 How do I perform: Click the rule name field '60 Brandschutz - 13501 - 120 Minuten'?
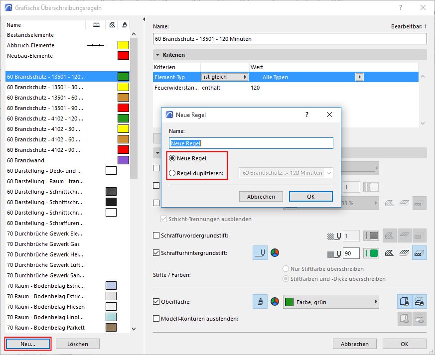(x=290, y=39)
